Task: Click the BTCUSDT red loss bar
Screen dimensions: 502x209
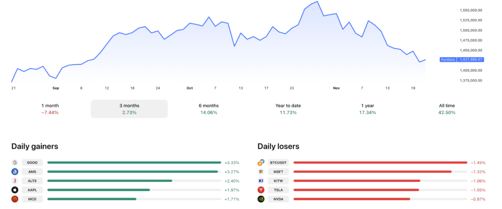Action: pyautogui.click(x=380, y=163)
